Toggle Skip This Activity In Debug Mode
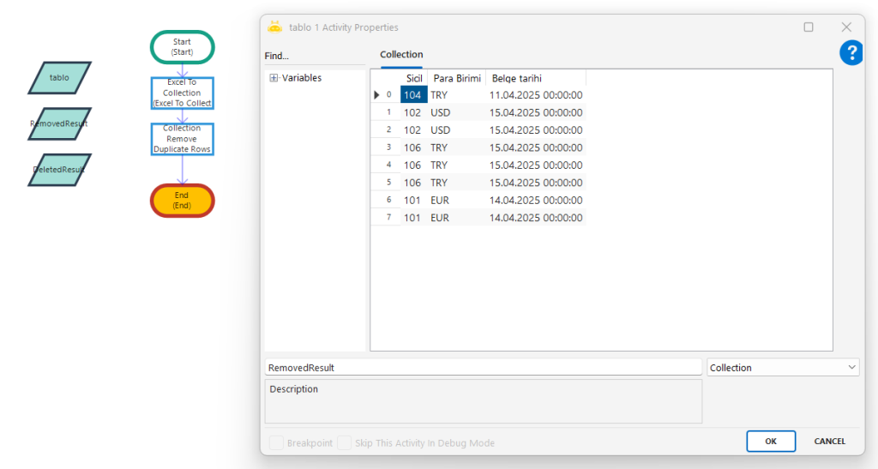The image size is (878, 469). 345,442
